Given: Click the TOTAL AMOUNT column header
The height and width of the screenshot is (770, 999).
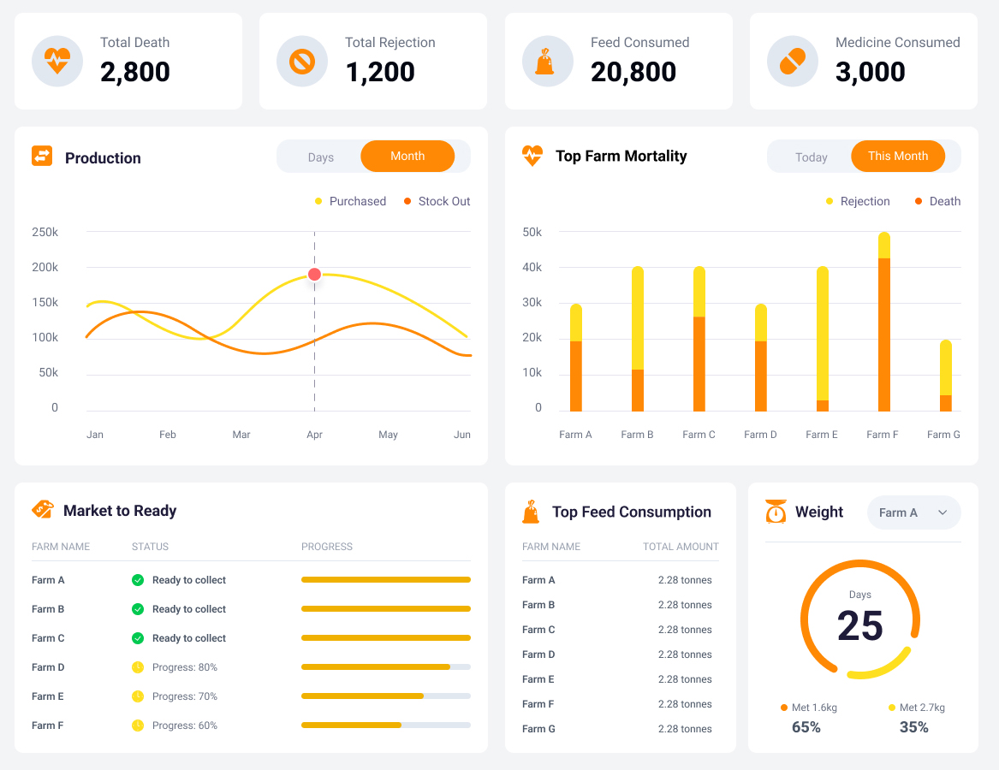Looking at the screenshot, I should (681, 547).
